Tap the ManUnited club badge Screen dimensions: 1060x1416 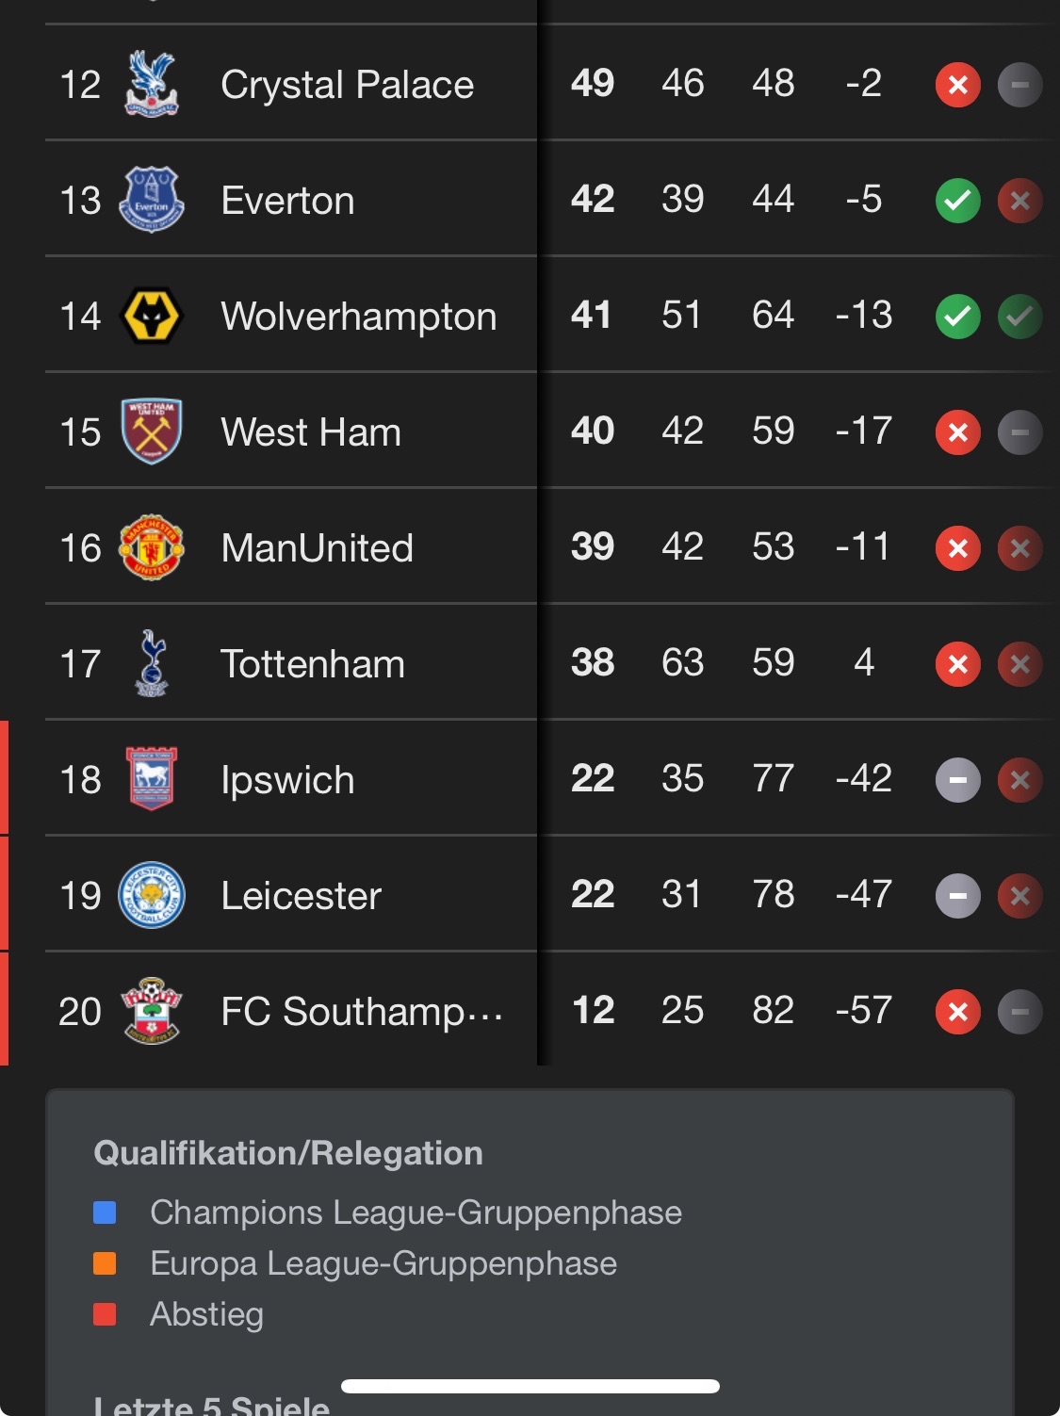(x=152, y=547)
